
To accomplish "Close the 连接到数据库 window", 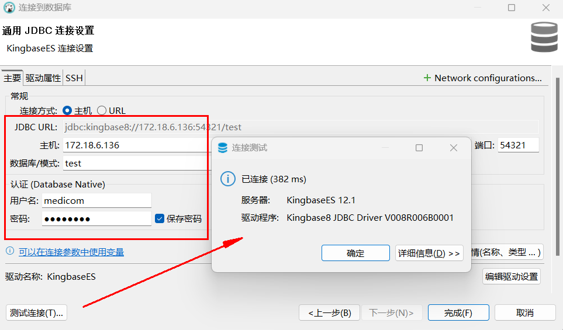I will [546, 8].
